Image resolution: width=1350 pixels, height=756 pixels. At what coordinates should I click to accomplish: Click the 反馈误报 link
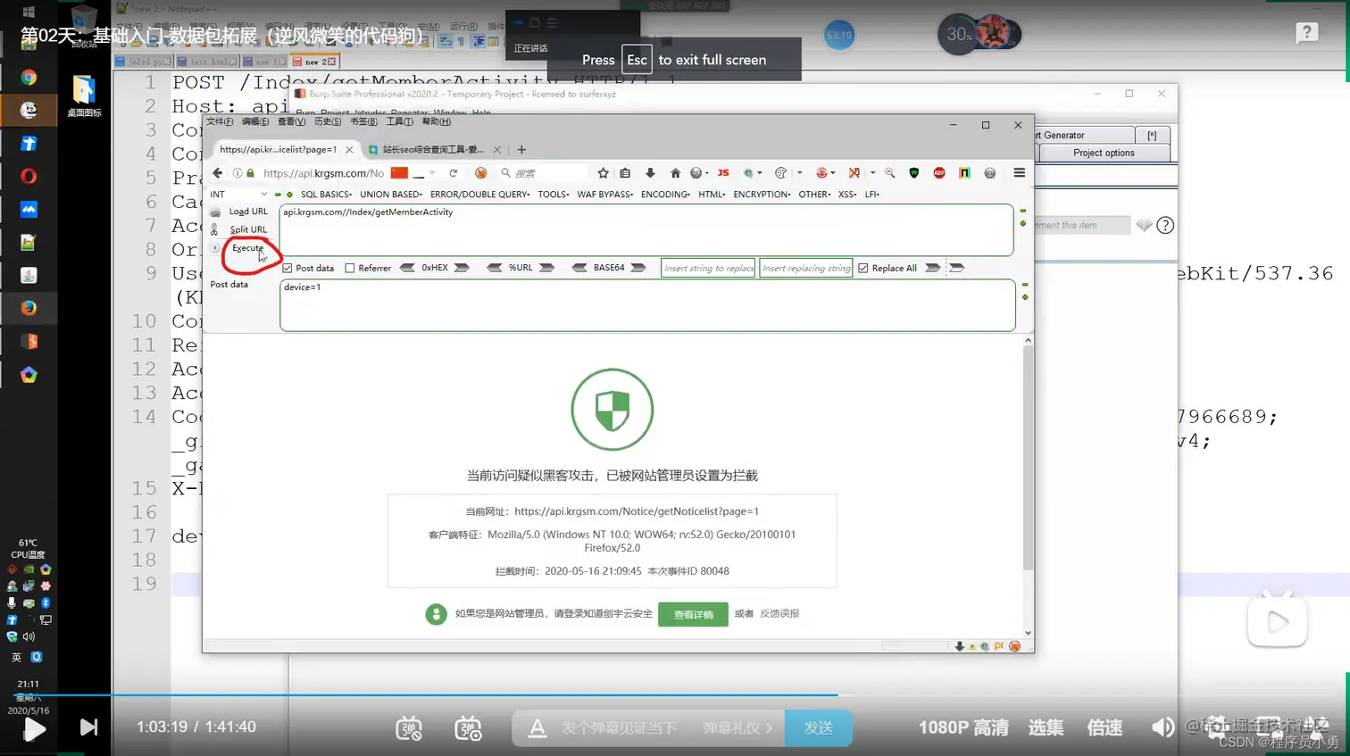coord(779,613)
